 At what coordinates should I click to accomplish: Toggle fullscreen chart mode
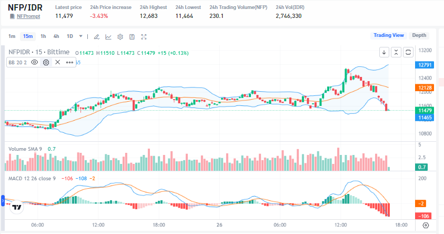click(x=144, y=37)
